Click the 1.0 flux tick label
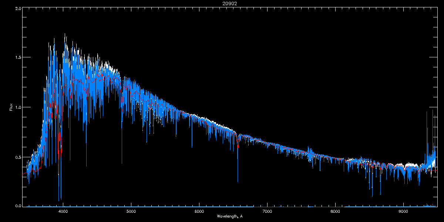This screenshot has width=444, height=222. pos(18,107)
